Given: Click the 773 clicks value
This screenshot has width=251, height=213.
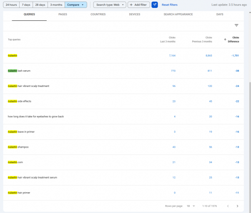Looking at the screenshot, I should (173, 71).
